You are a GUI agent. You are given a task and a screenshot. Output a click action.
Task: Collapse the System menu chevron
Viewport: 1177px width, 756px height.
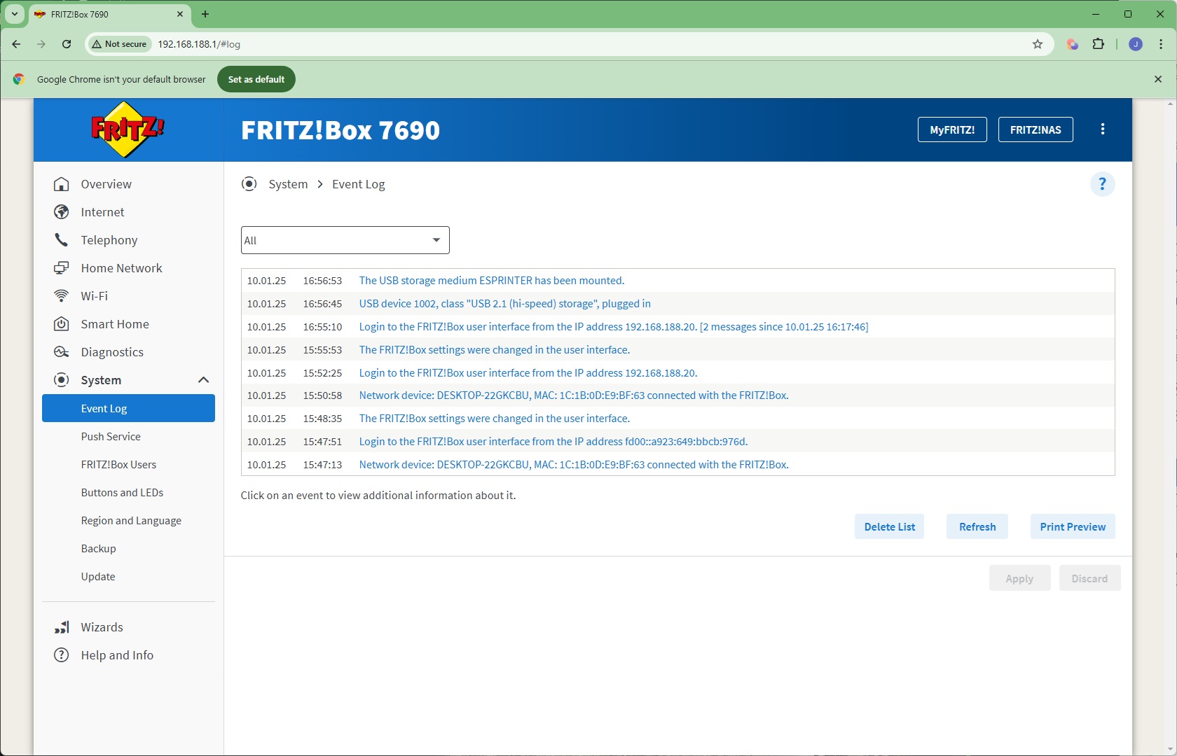pyautogui.click(x=204, y=380)
